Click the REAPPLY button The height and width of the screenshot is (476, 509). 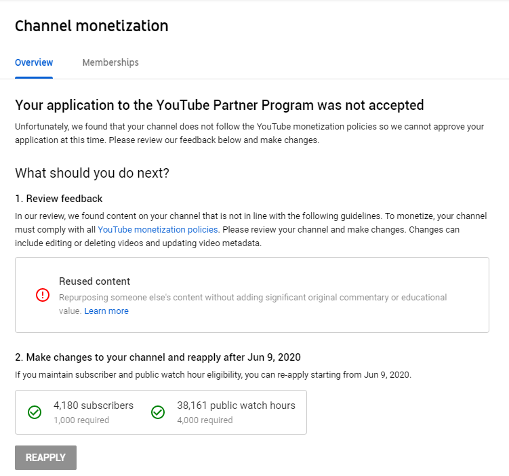pyautogui.click(x=46, y=458)
